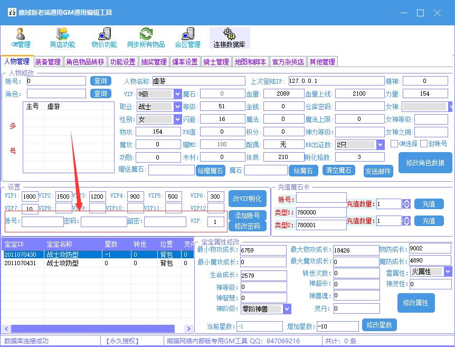
Task: Switch to the 装备管理 tab
Action: tap(48, 61)
